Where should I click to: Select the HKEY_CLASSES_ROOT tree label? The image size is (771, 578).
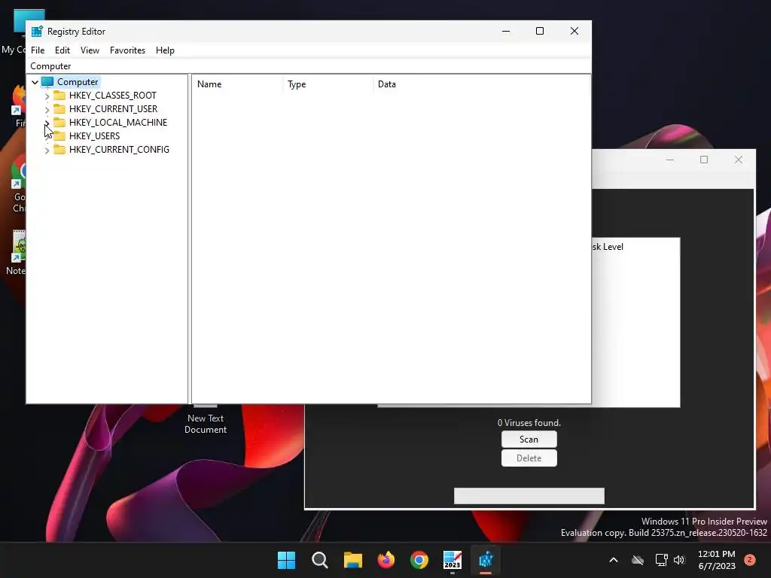[113, 96]
